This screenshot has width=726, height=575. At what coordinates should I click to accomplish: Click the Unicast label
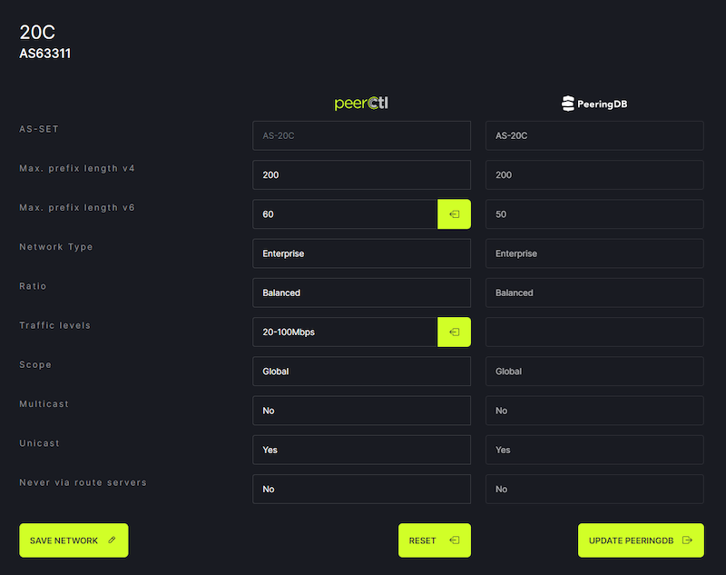click(x=39, y=443)
